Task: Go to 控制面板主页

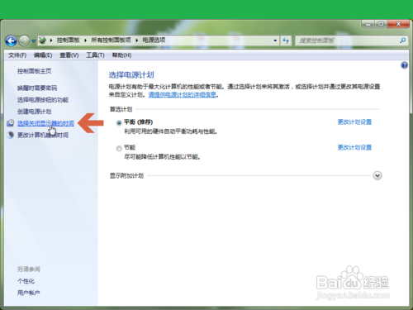Action: [x=34, y=71]
